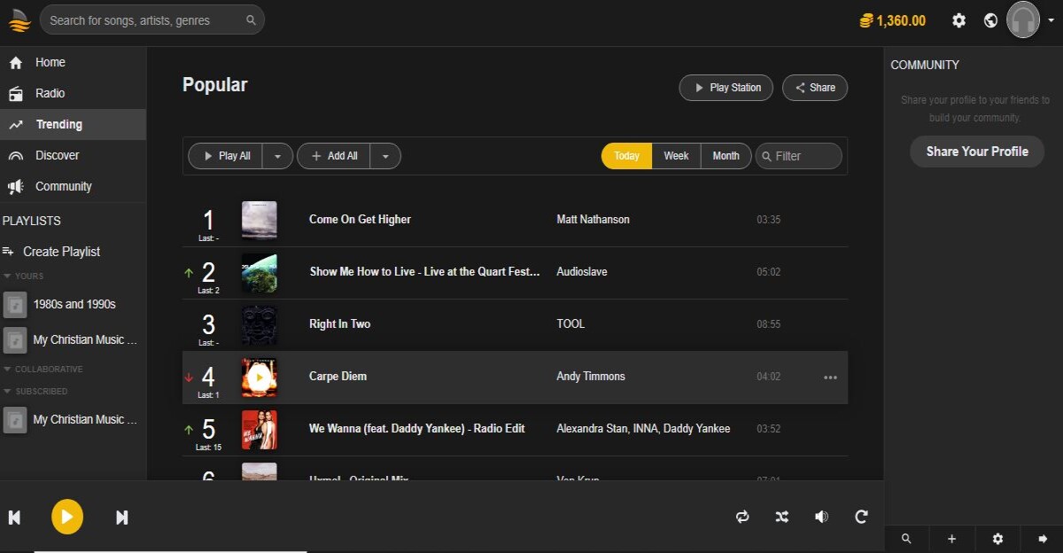Toggle shuffle mode in player
The height and width of the screenshot is (553, 1063).
pos(782,517)
